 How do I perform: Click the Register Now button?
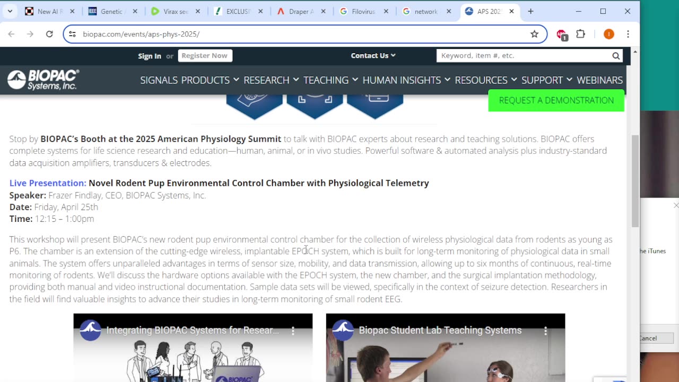click(205, 56)
